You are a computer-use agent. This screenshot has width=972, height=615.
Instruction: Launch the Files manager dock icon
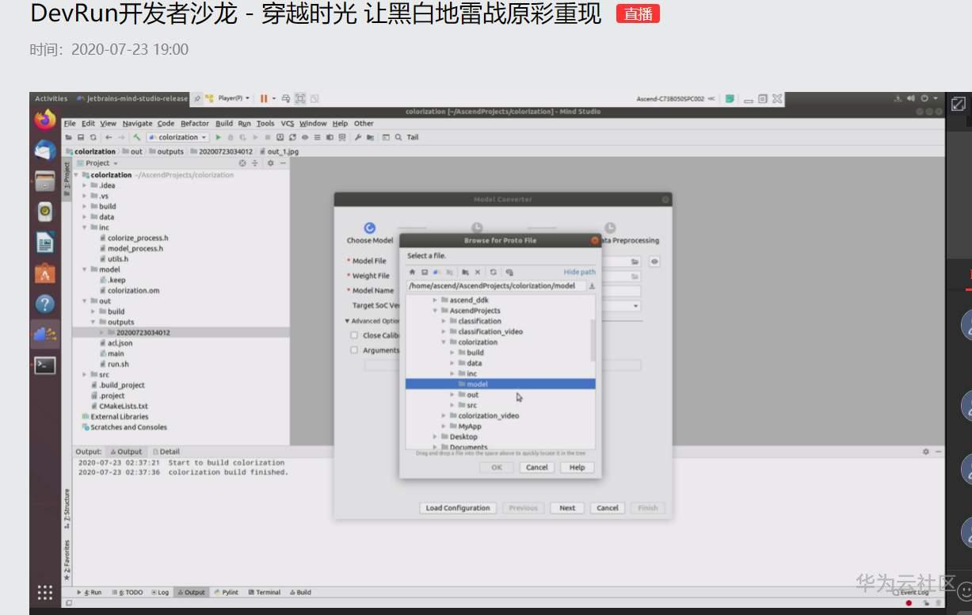coord(45,181)
